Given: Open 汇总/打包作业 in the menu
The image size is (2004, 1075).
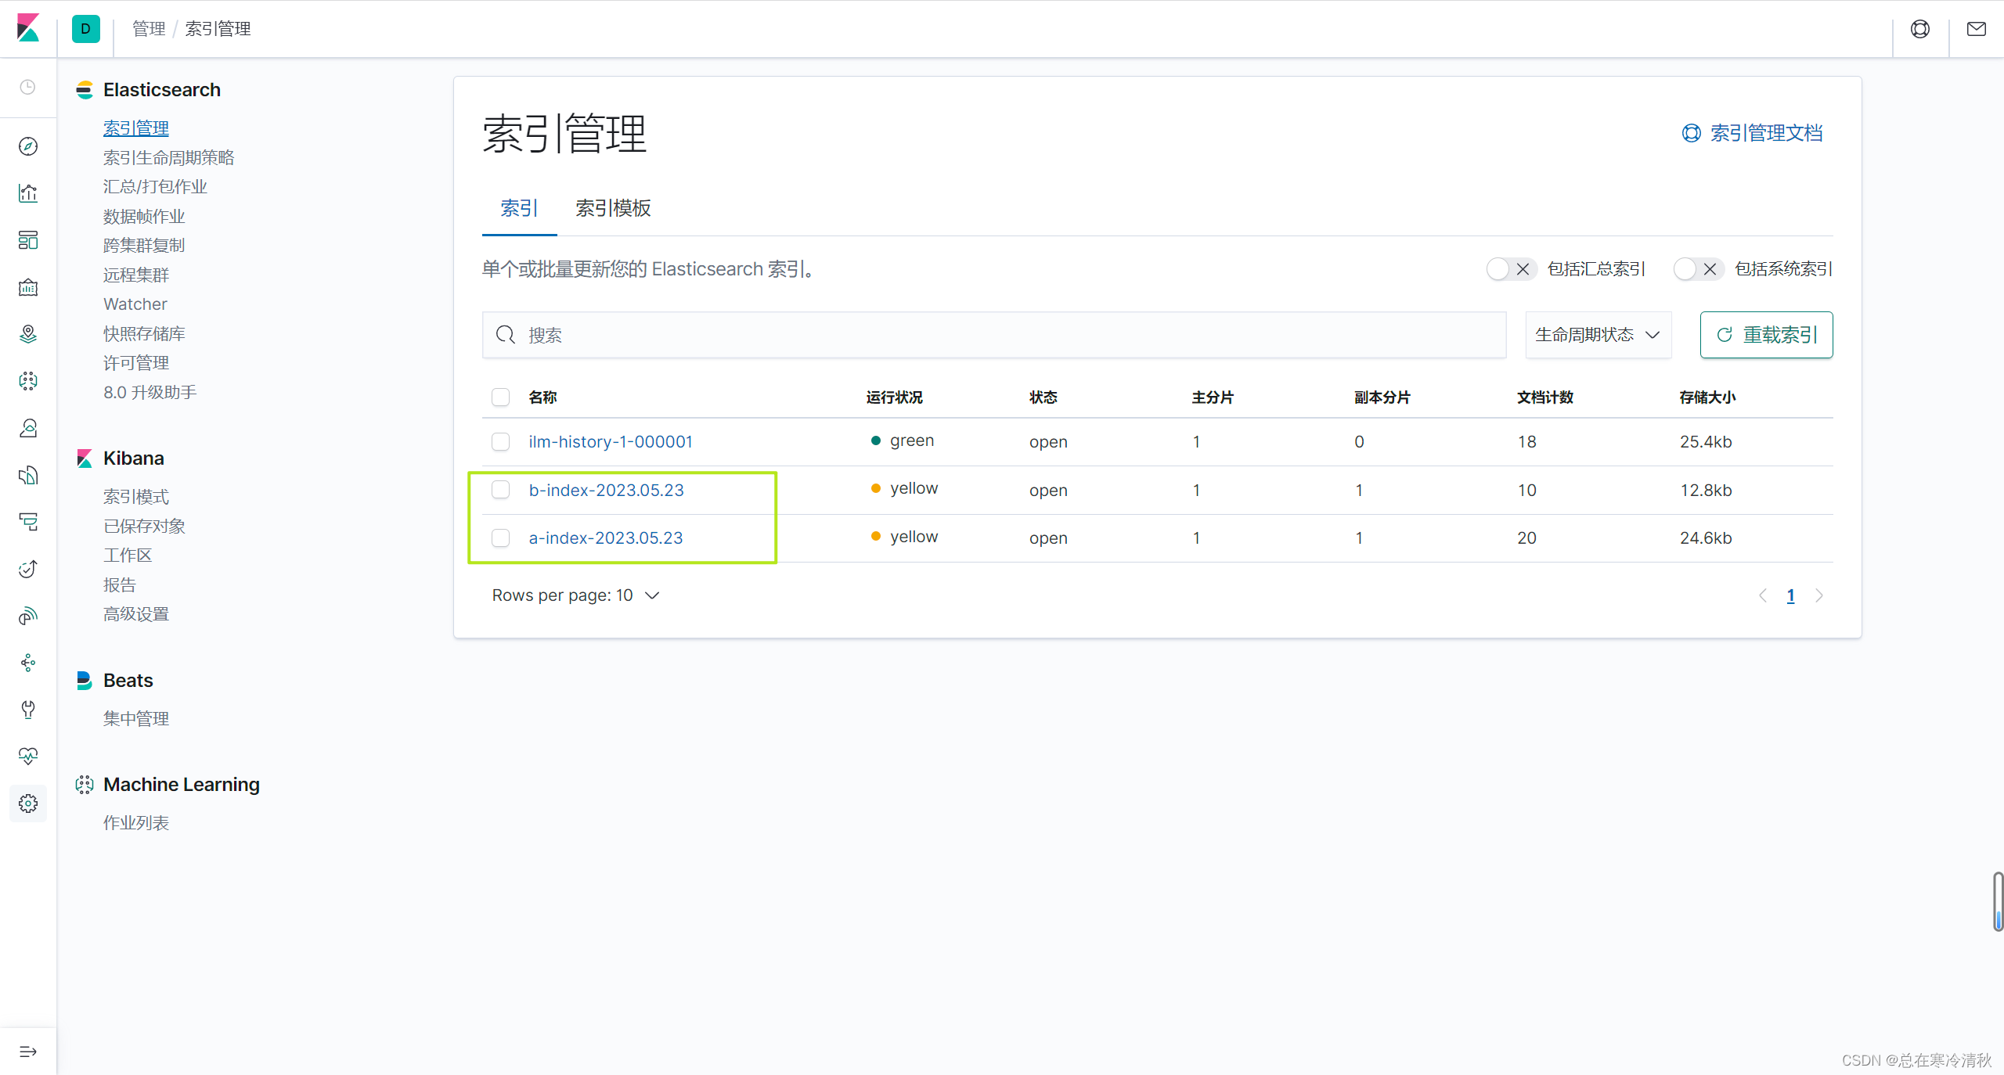Looking at the screenshot, I should point(155,186).
